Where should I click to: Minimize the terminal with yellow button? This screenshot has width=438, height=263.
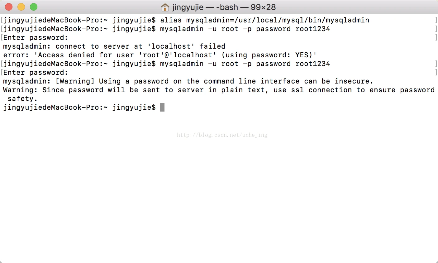21,7
